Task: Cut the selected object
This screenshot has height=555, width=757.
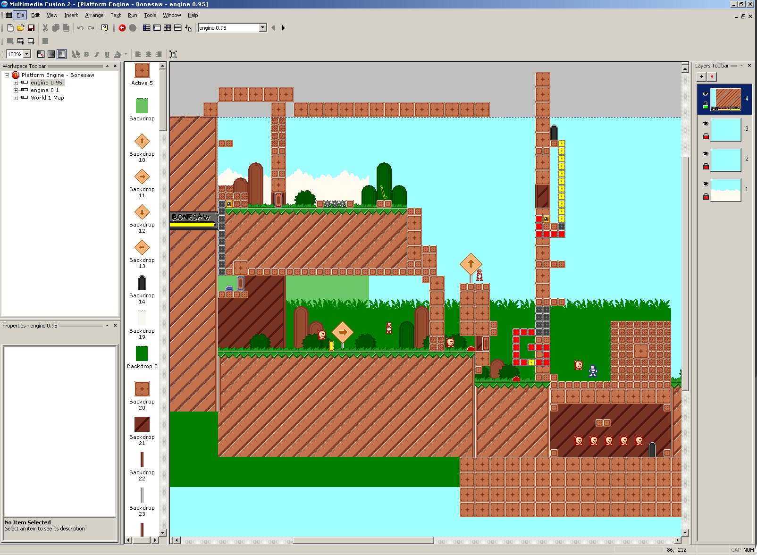Action: (45, 28)
